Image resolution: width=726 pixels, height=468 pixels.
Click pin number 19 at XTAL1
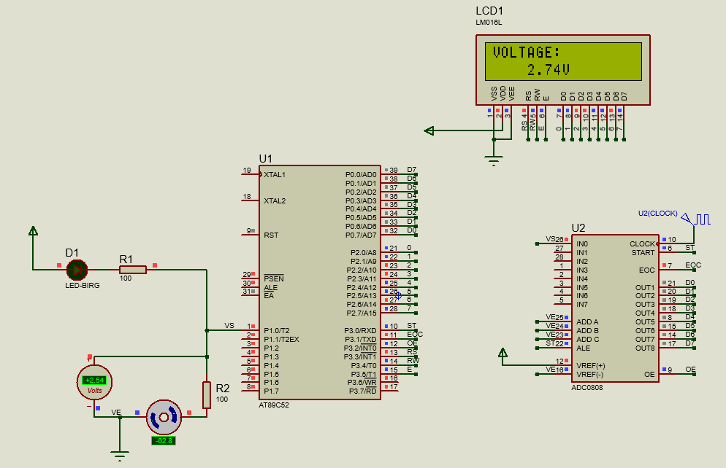click(247, 171)
